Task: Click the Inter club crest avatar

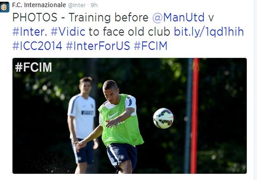Action: [x=5, y=7]
